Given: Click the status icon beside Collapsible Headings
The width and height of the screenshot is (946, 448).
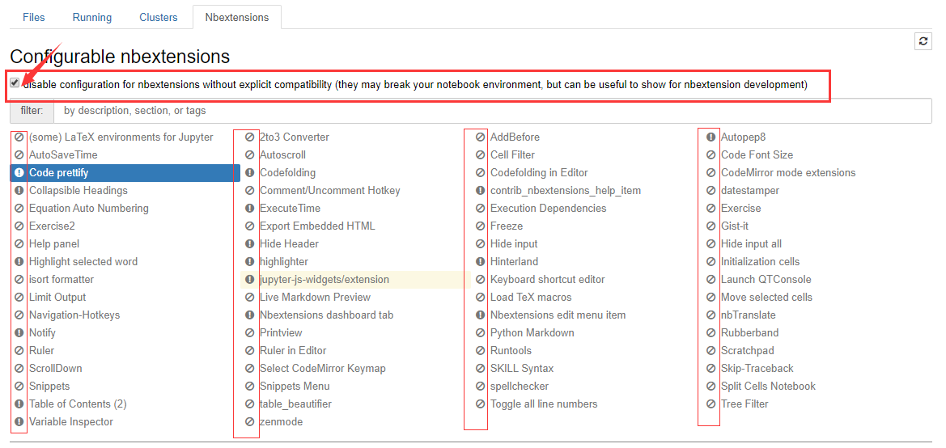Looking at the screenshot, I should 19,191.
